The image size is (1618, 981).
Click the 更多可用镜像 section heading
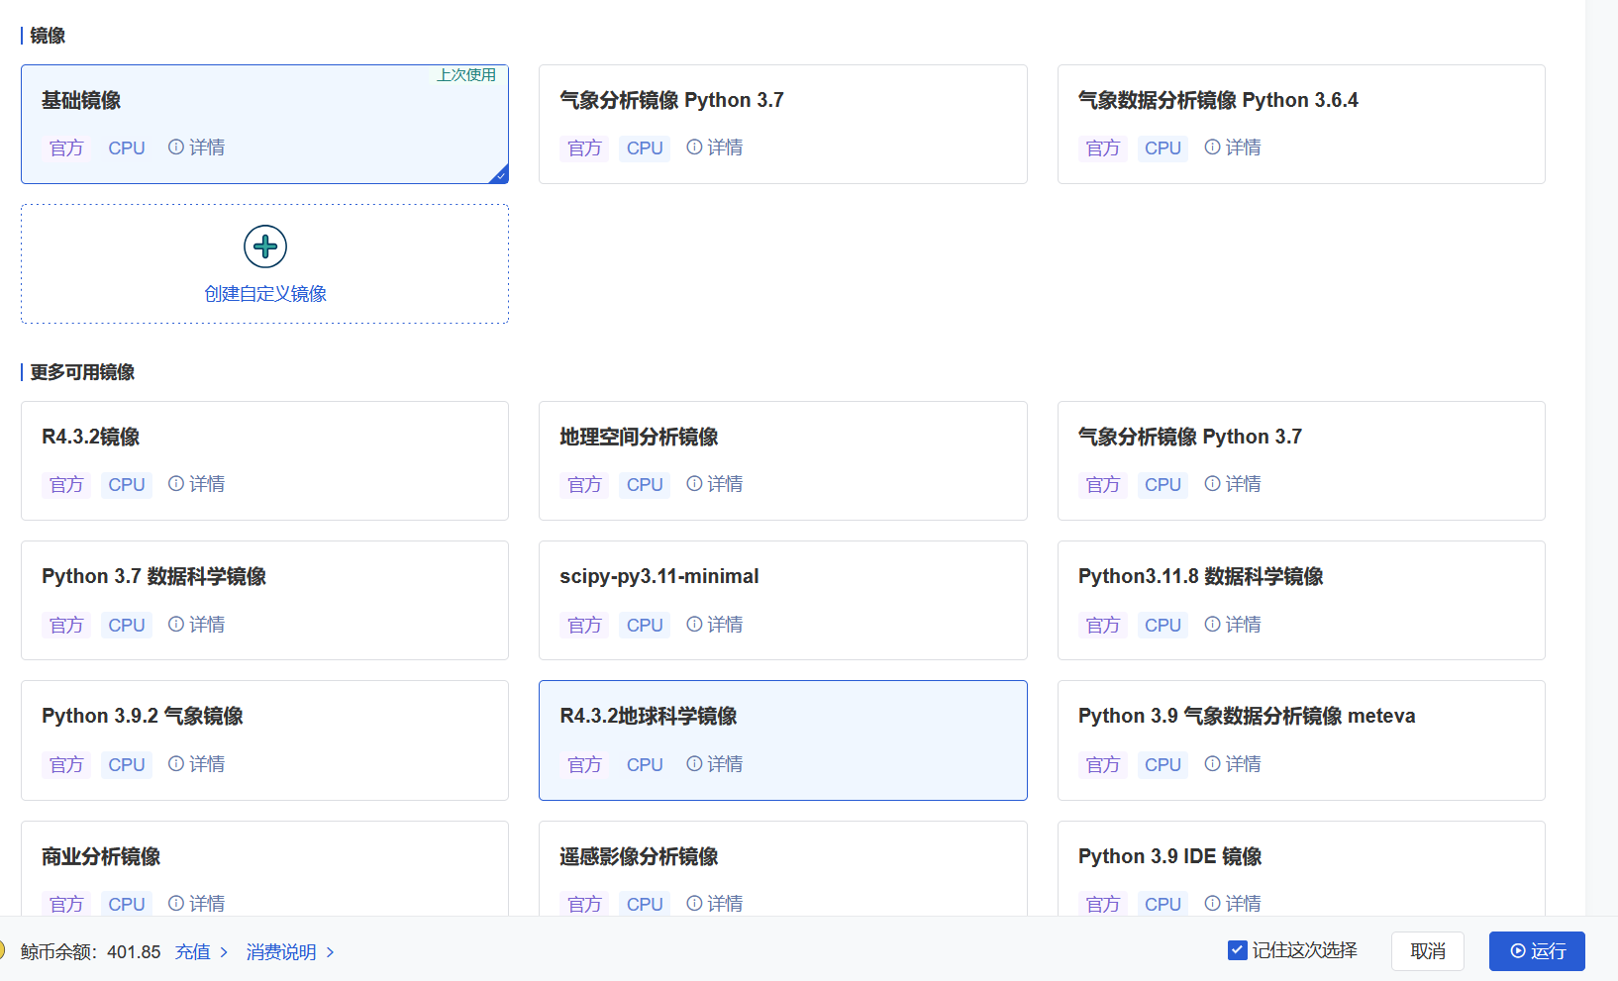coord(82,372)
